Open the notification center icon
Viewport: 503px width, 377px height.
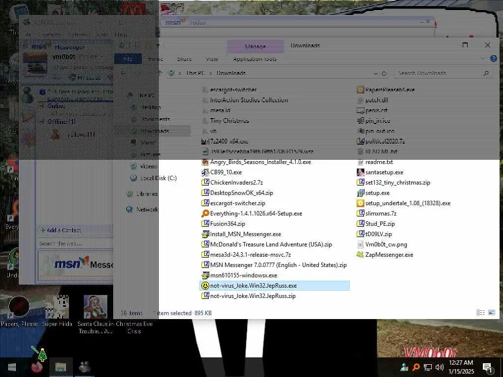click(x=487, y=368)
